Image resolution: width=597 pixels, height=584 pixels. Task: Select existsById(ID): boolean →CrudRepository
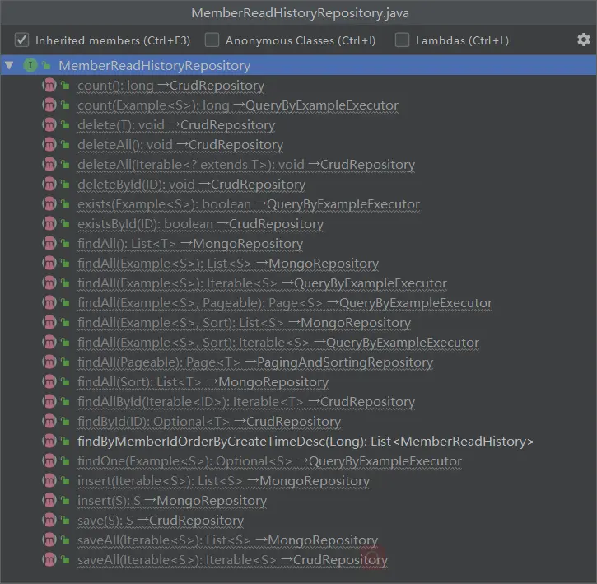click(201, 223)
